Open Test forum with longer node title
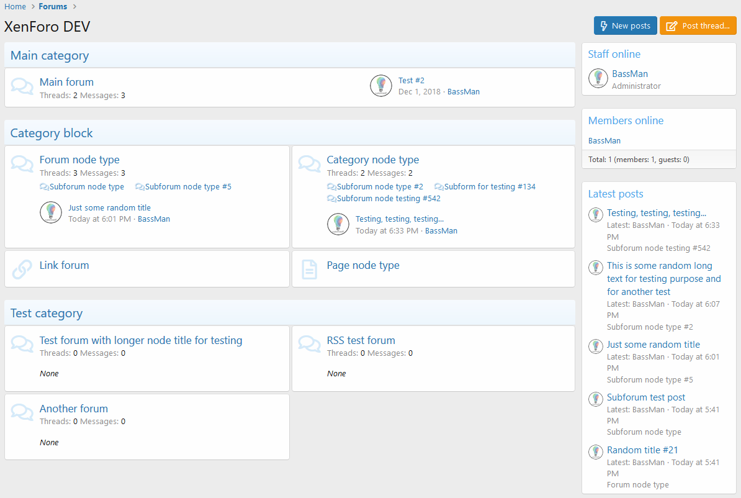741x498 pixels. [x=141, y=340]
